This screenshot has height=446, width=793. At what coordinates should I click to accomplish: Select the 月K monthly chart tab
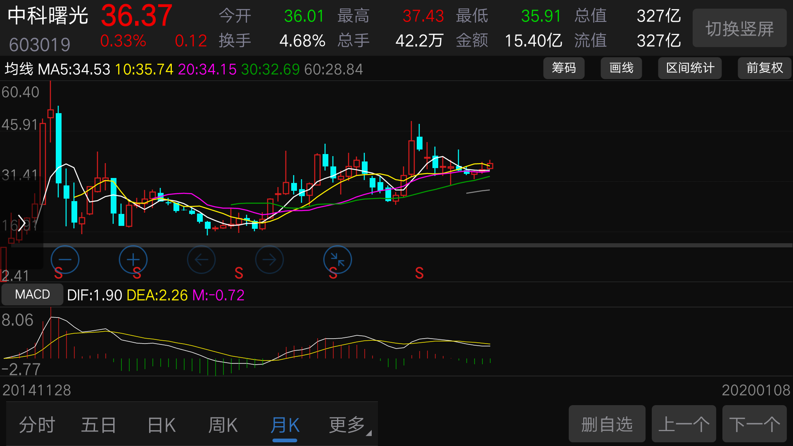tap(285, 425)
